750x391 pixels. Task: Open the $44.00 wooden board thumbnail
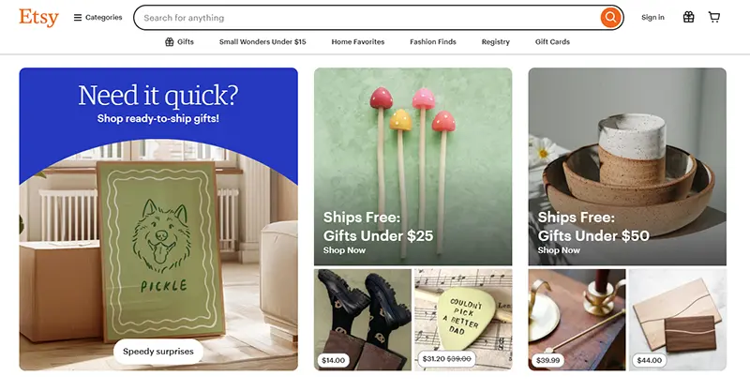pos(678,320)
